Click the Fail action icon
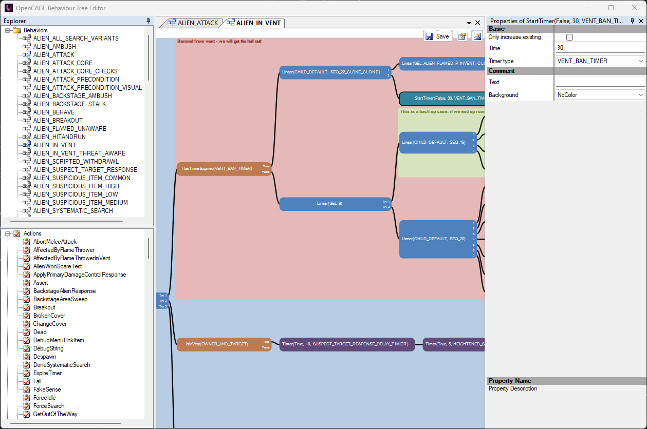 [x=27, y=381]
